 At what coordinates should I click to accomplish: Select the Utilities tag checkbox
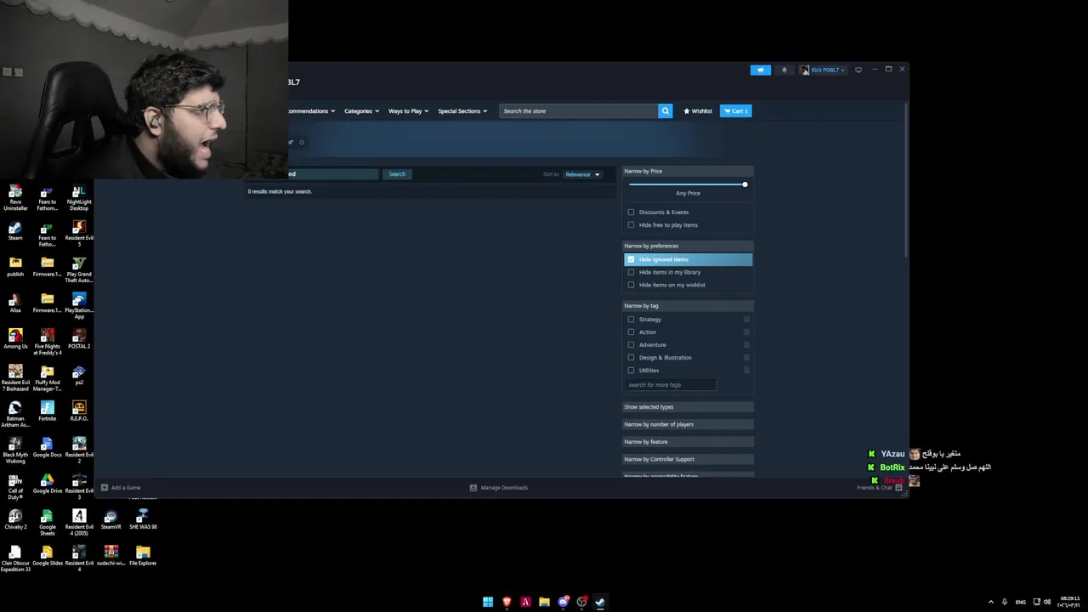point(631,371)
